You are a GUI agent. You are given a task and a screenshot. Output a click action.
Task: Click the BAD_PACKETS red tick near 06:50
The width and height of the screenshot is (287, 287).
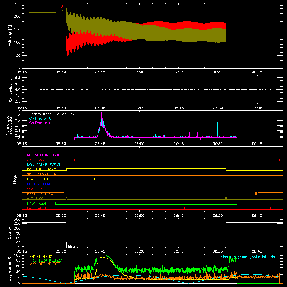(x=271, y=208)
